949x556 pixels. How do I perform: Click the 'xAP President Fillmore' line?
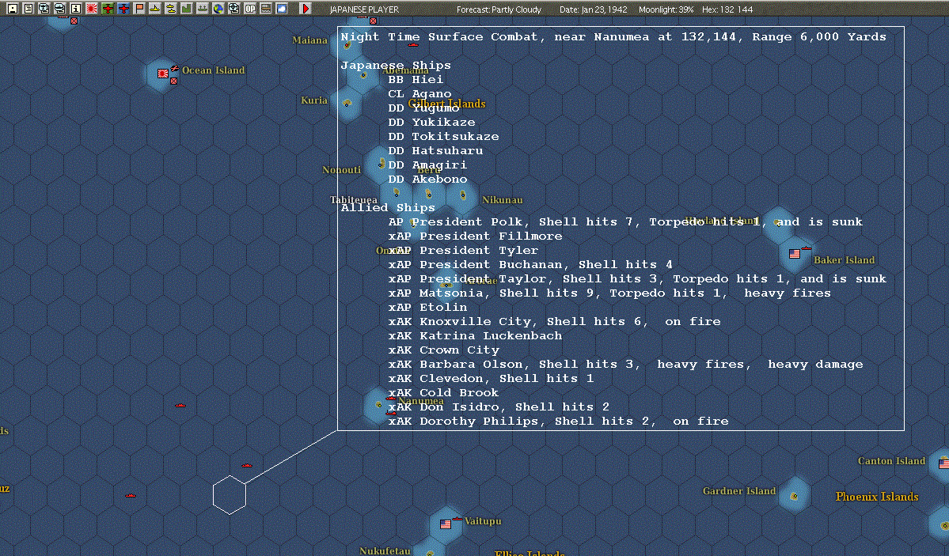coord(475,236)
